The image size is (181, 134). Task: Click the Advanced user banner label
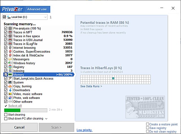37,9
